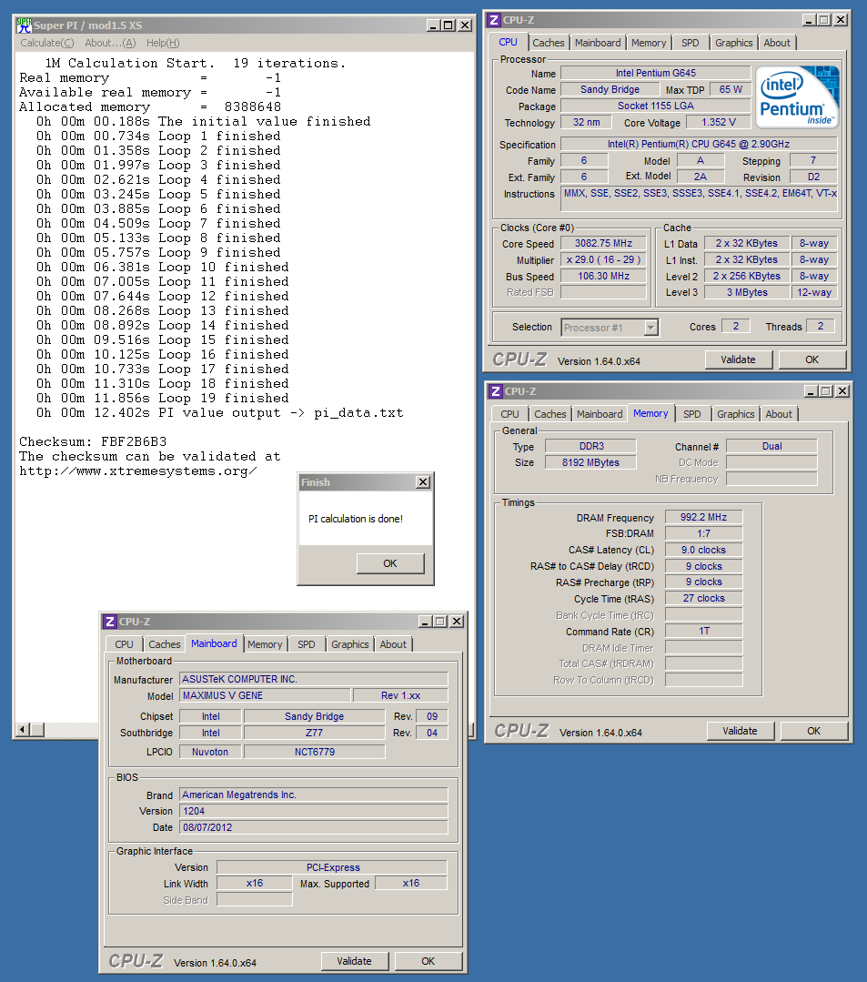Open the Help menu in Super PI

tap(163, 43)
